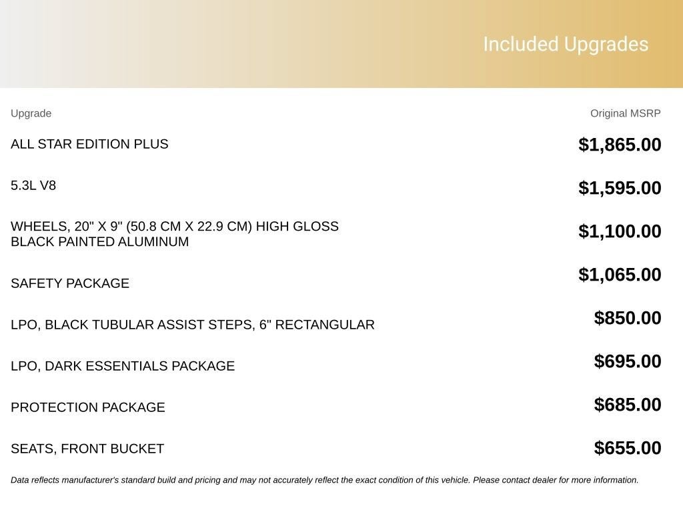Click the $1,865.00 price
This screenshot has height=512, width=683.
pyautogui.click(x=620, y=145)
